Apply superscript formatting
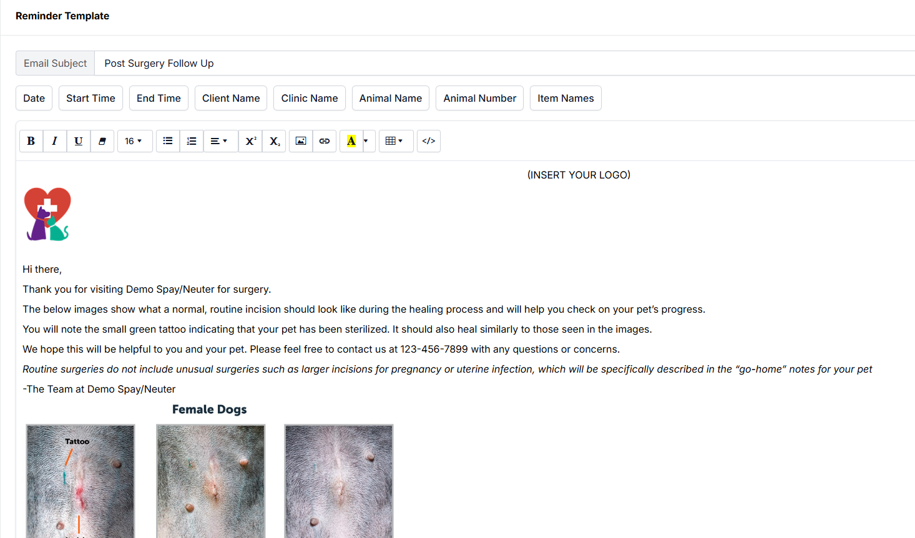 pos(250,141)
